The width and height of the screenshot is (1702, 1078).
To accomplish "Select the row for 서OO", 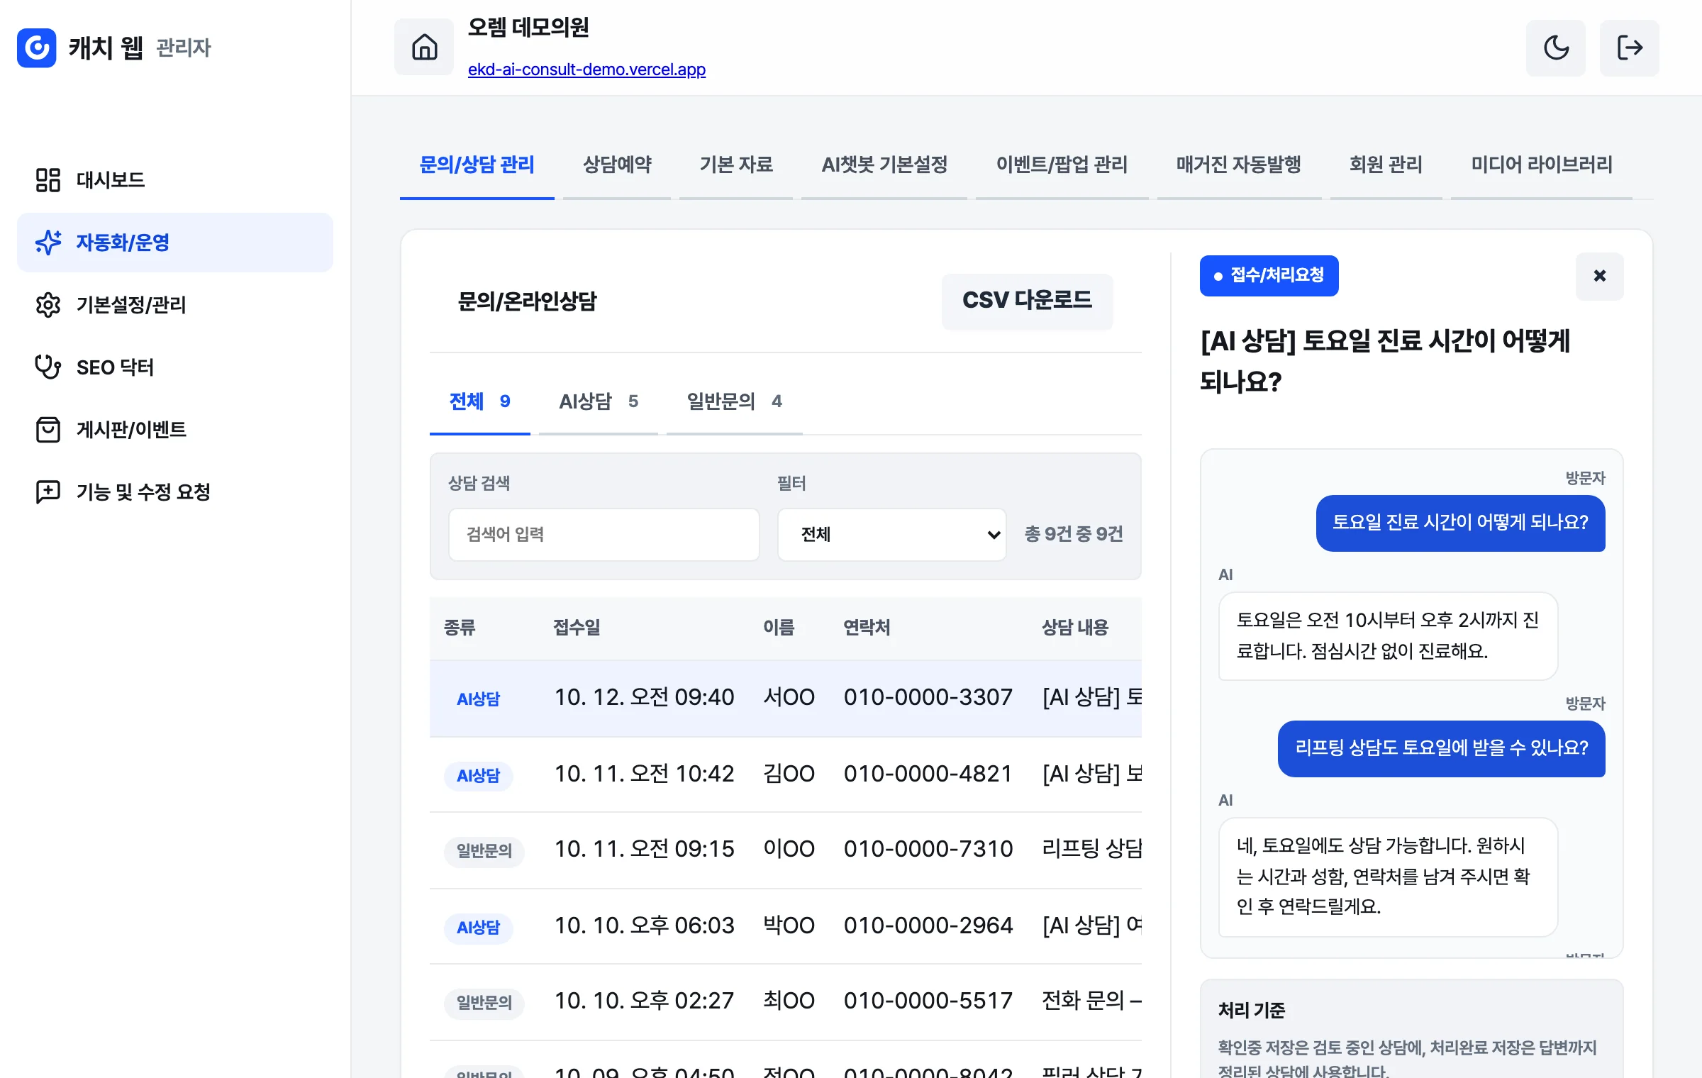I will 786,698.
